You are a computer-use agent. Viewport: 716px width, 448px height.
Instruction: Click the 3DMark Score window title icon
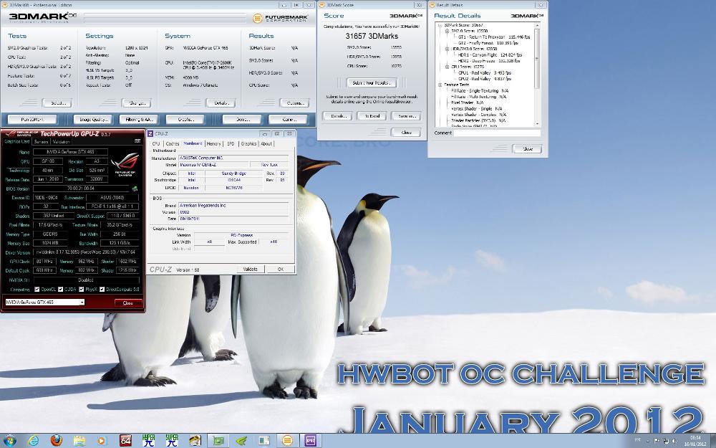321,5
